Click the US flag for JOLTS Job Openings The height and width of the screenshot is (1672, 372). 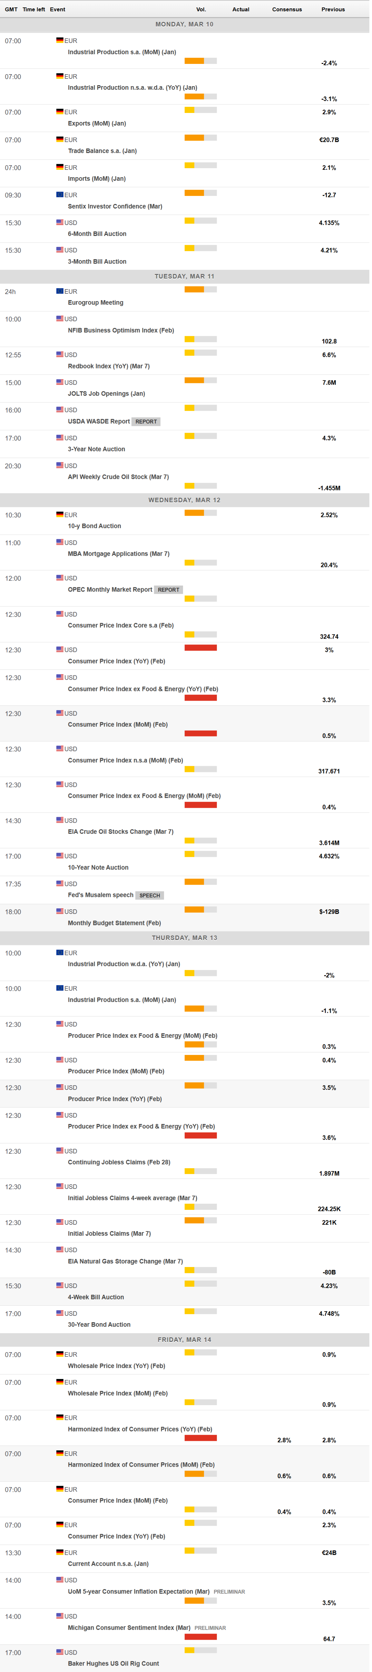tap(60, 382)
